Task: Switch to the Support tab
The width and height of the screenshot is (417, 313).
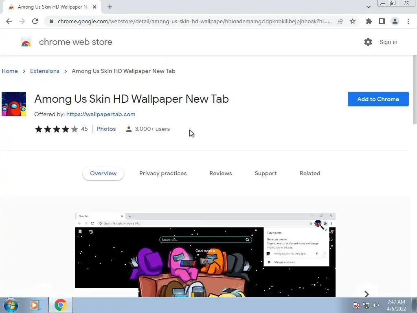Action: coord(266,173)
